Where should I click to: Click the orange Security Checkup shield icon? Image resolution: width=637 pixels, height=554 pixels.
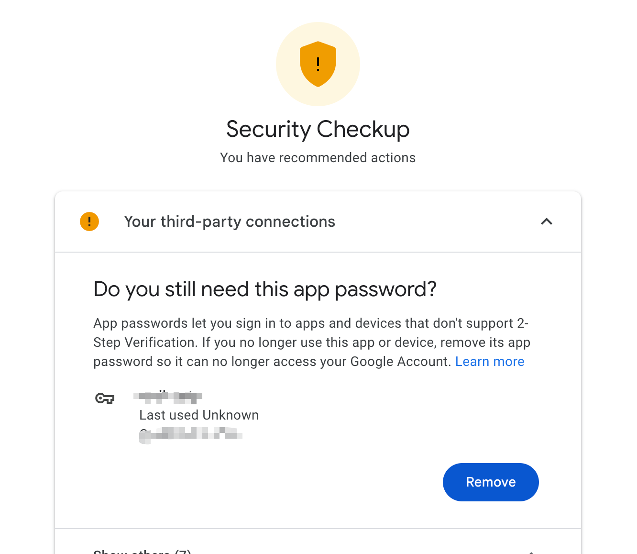coord(318,64)
